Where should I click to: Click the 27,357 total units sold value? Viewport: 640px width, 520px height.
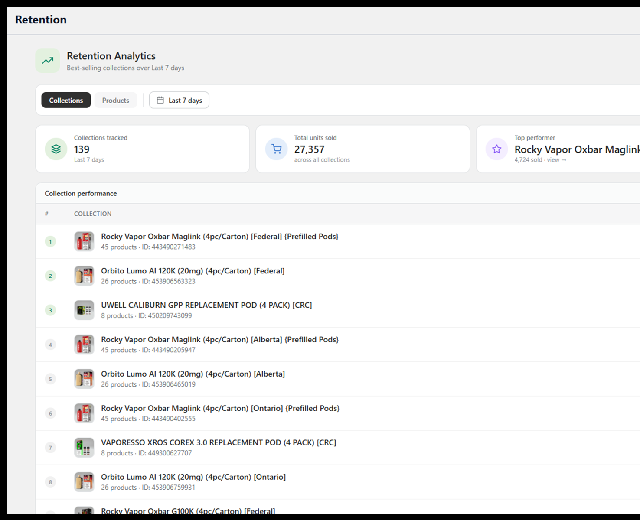[x=309, y=149]
